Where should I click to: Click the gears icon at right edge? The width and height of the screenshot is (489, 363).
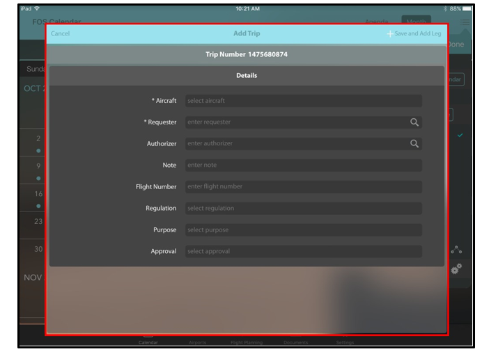click(x=456, y=269)
